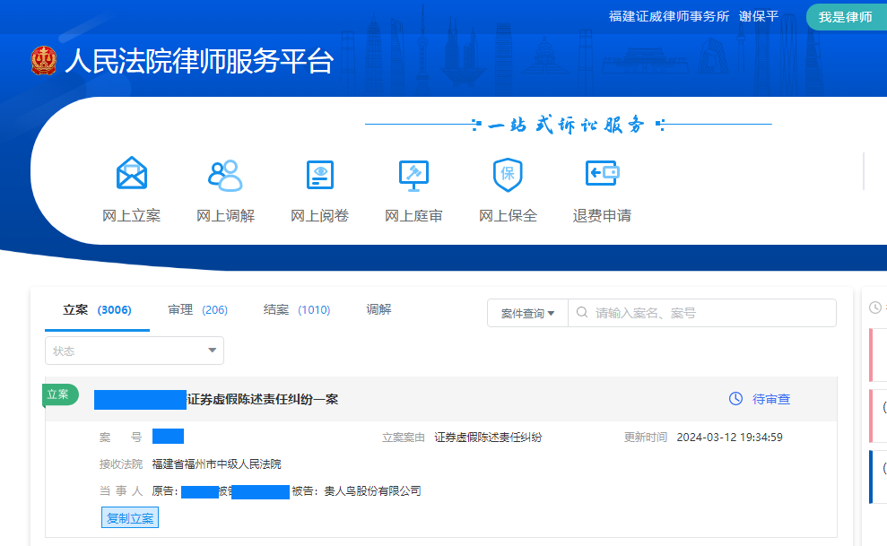
Task: Open the 结案 tab
Action: [x=296, y=309]
